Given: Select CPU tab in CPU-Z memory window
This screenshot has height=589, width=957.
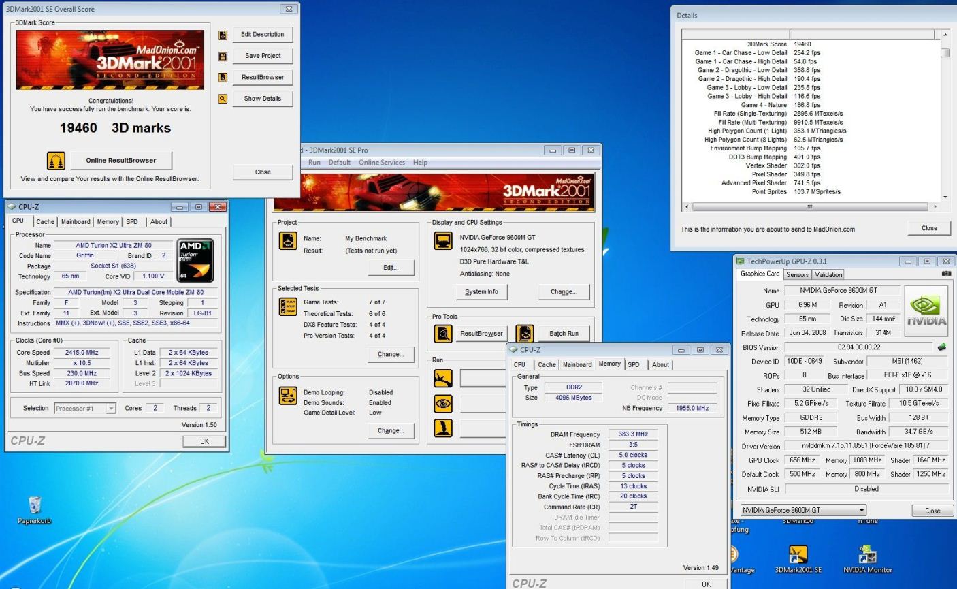Looking at the screenshot, I should coord(519,365).
